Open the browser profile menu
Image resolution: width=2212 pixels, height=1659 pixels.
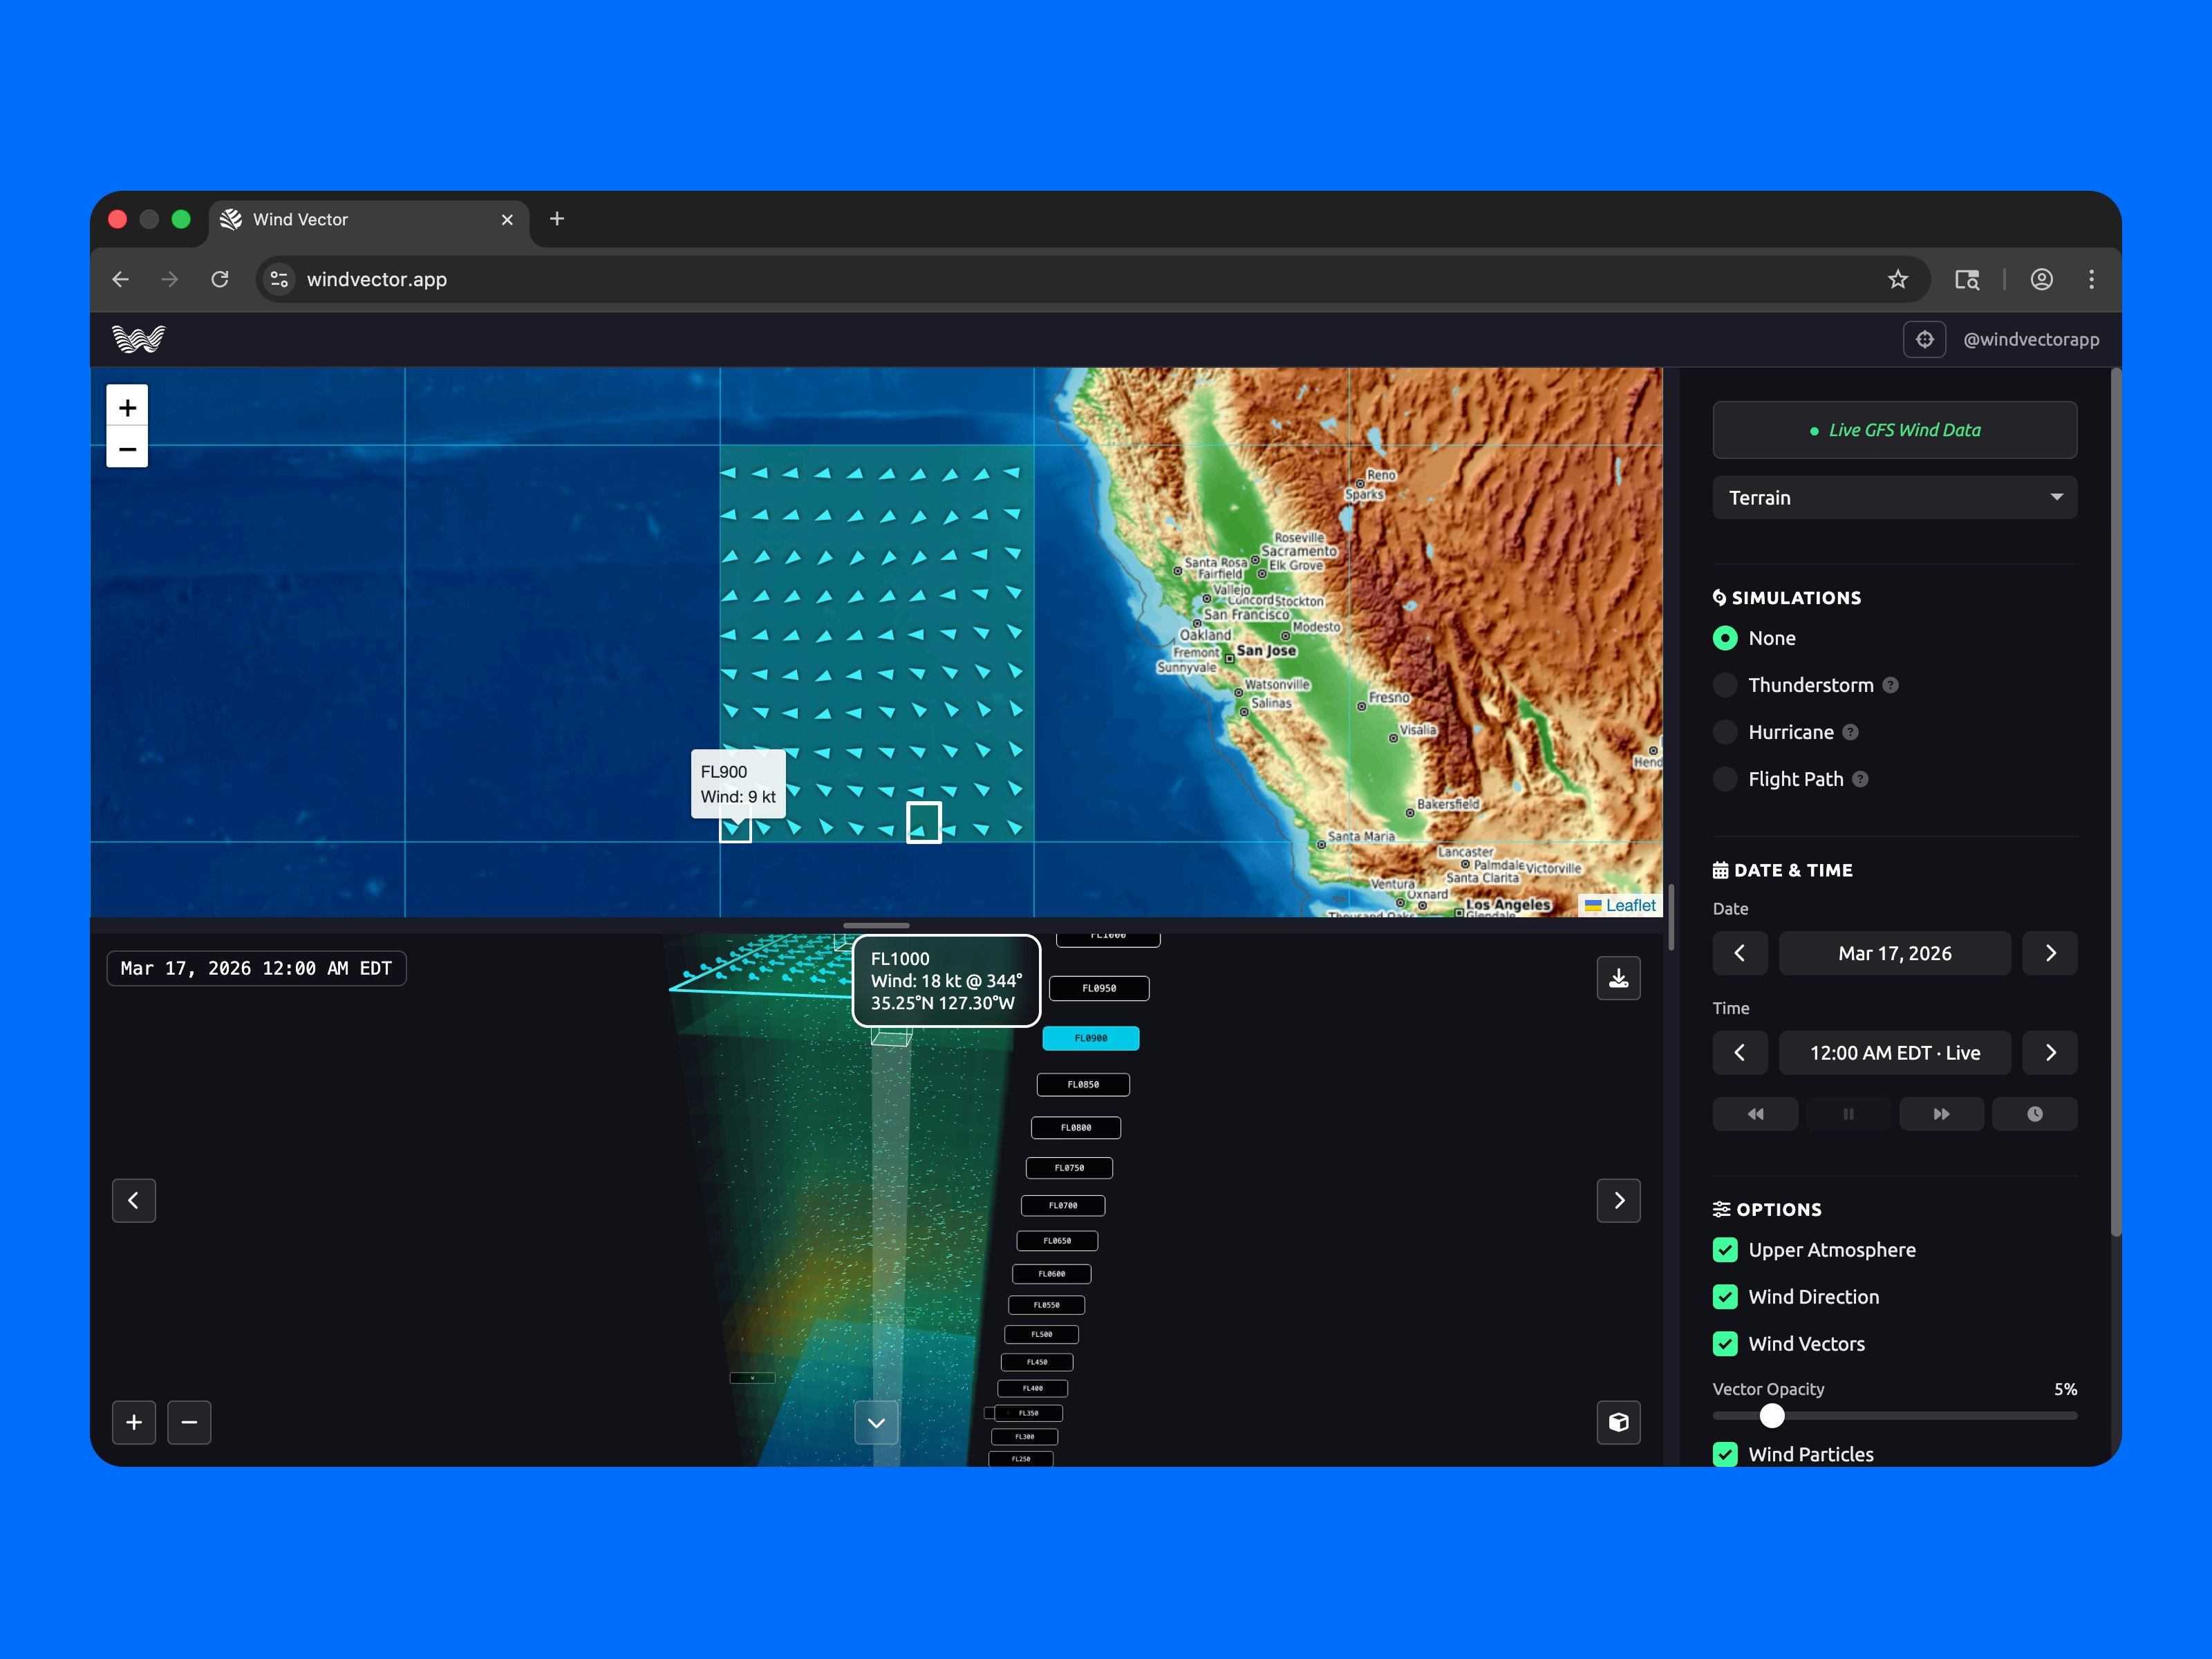(x=2041, y=280)
